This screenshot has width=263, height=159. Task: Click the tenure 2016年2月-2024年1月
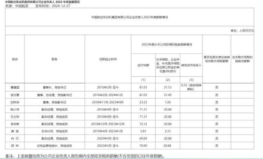(x=108, y=95)
